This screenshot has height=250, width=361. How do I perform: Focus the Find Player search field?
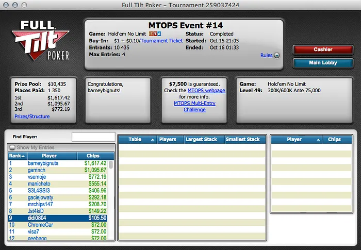pyautogui.click(x=93, y=137)
